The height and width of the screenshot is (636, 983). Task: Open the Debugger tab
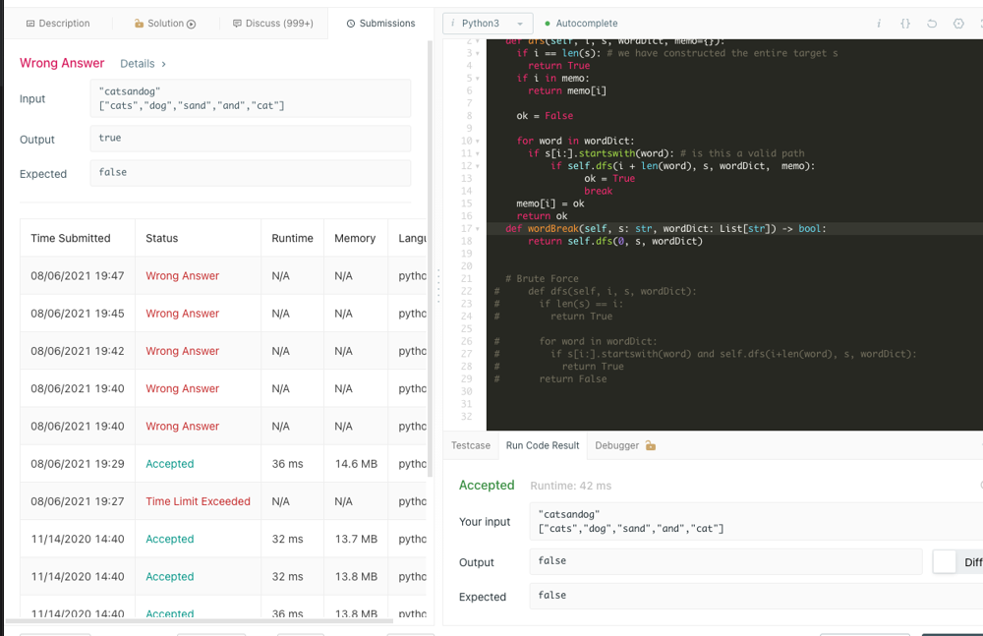click(617, 445)
